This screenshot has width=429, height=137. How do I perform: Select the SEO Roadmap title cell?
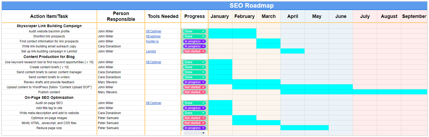click(252, 6)
